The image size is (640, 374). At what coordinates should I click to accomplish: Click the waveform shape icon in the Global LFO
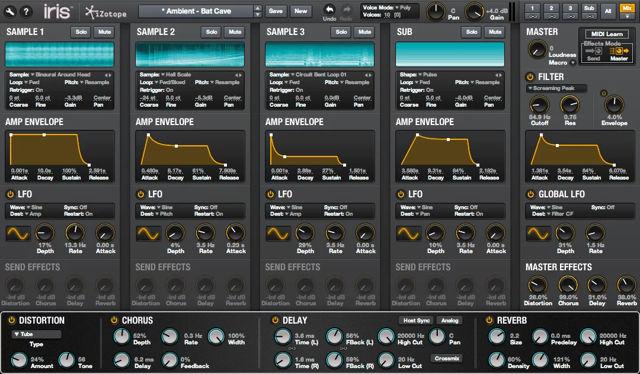coord(538,234)
